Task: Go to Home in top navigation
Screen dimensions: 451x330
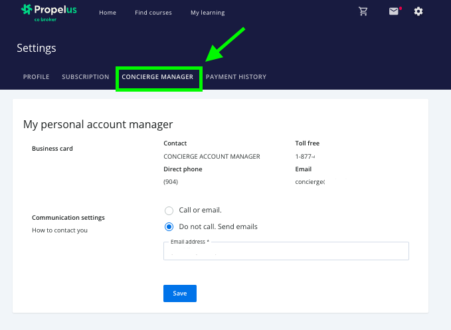Action: [x=108, y=13]
